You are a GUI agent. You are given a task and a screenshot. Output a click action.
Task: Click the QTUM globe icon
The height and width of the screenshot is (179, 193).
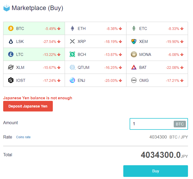click(x=72, y=68)
